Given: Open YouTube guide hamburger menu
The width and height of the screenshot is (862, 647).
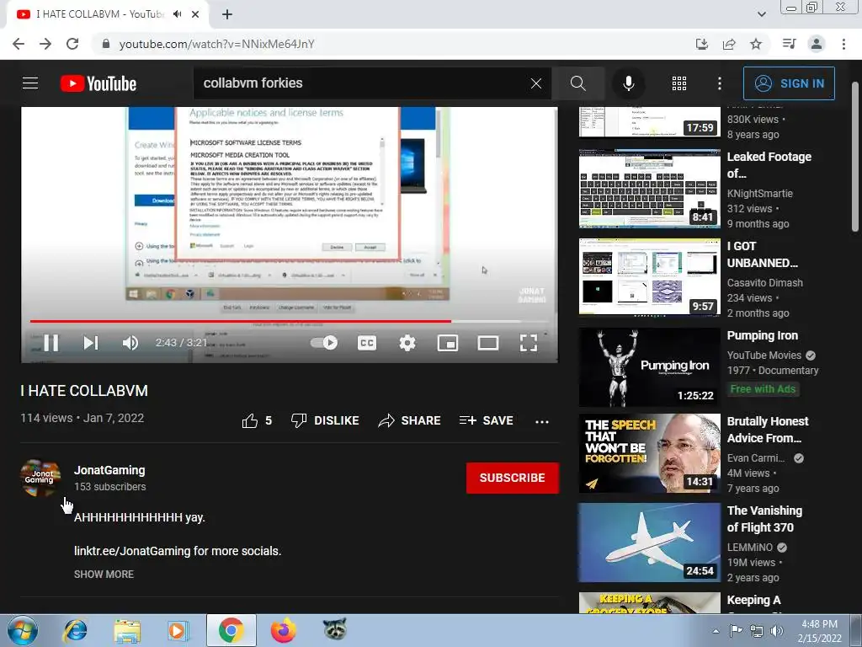Looking at the screenshot, I should coord(30,83).
